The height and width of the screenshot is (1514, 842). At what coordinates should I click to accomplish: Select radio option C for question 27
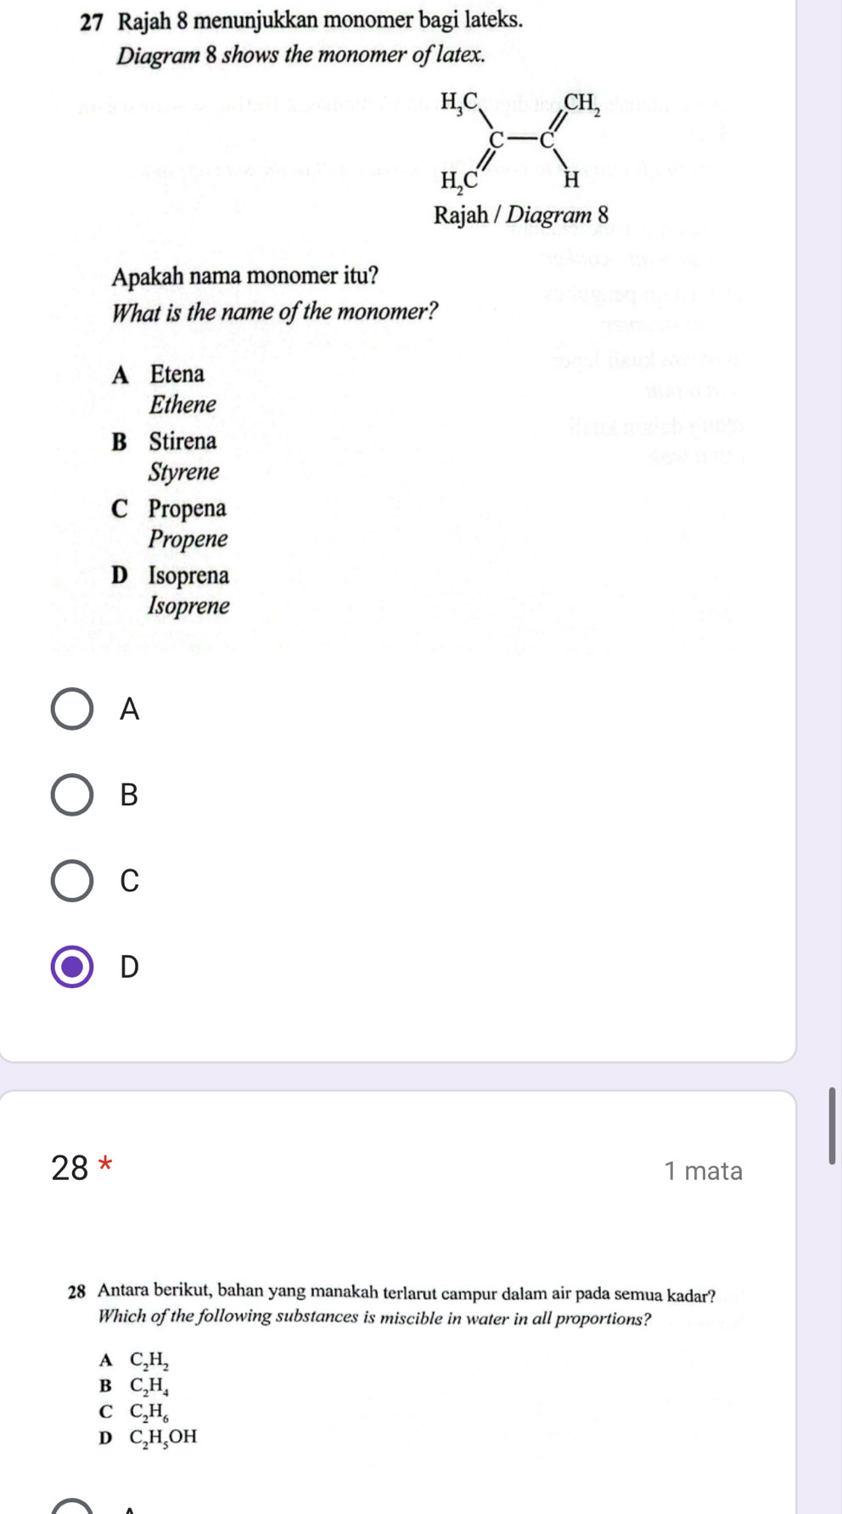tap(72, 880)
